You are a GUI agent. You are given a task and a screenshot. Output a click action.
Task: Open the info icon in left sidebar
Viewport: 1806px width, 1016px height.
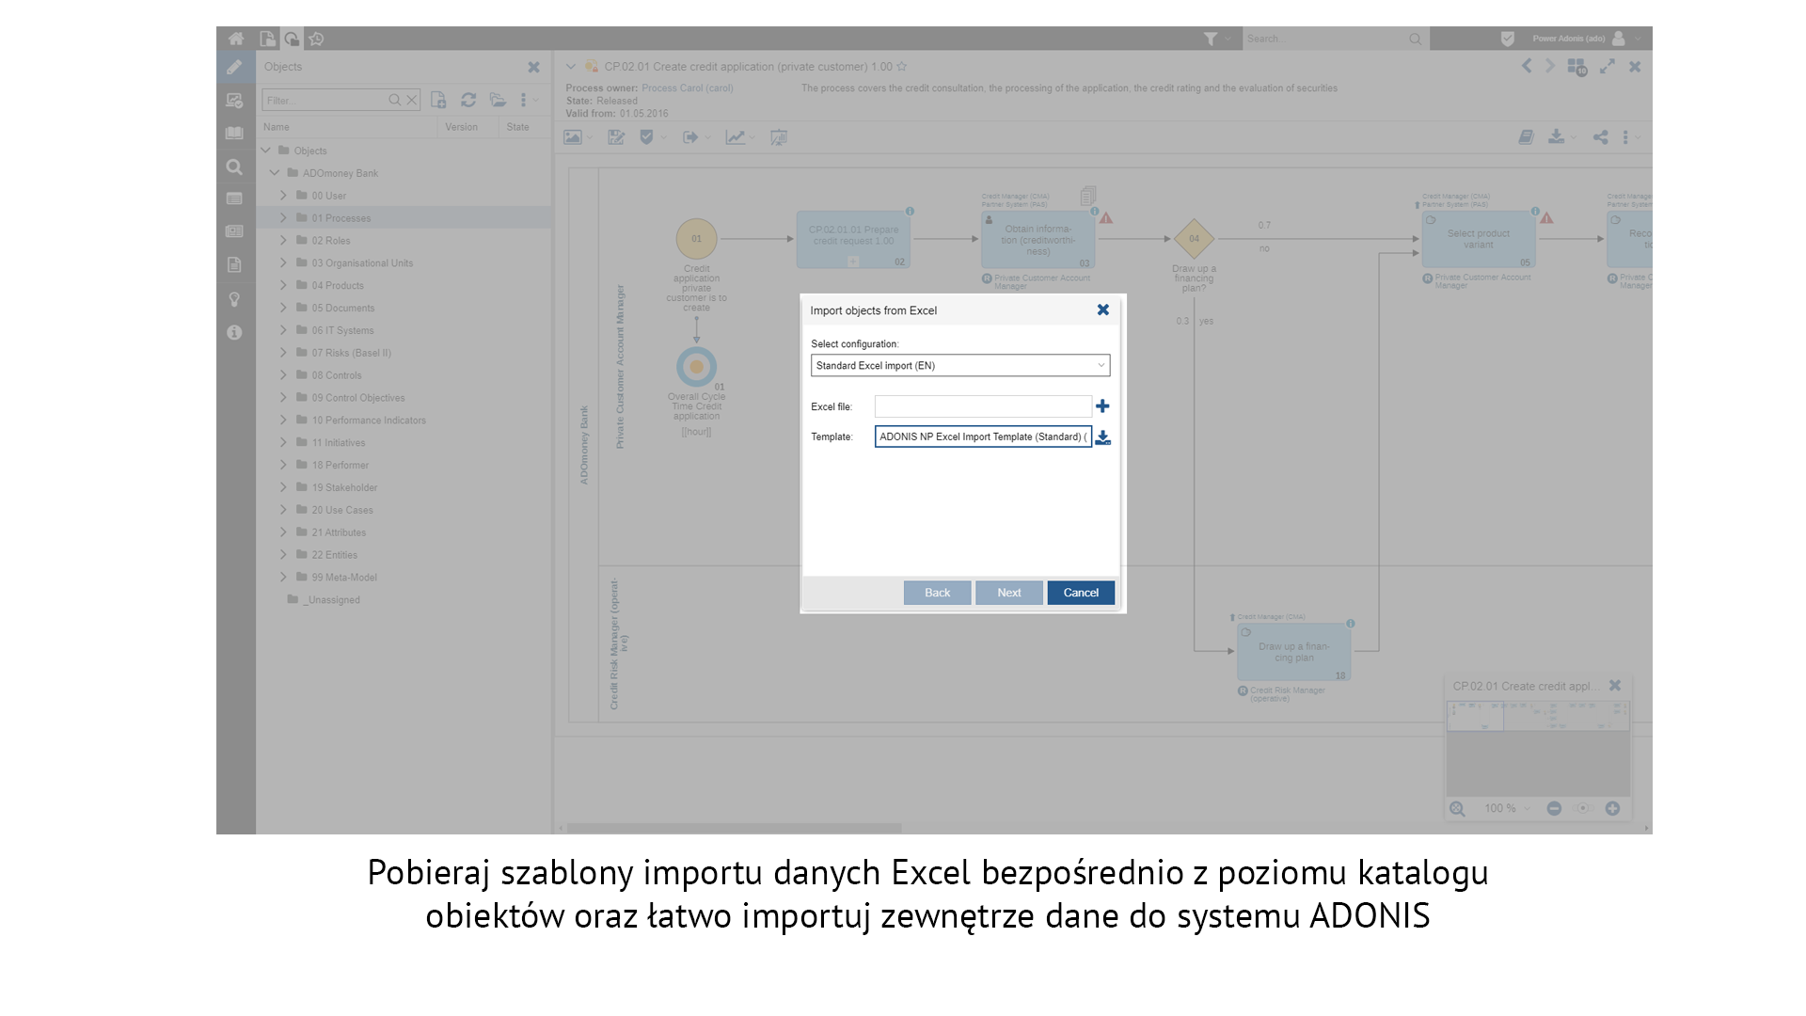[x=234, y=333]
